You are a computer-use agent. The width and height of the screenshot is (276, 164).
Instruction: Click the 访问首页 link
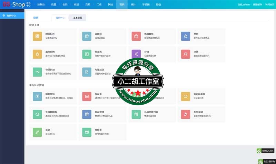[270, 4]
